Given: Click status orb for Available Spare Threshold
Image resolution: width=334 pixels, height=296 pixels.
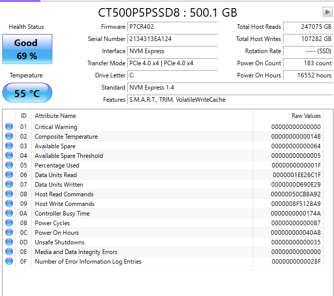Looking at the screenshot, I should click(x=9, y=155).
